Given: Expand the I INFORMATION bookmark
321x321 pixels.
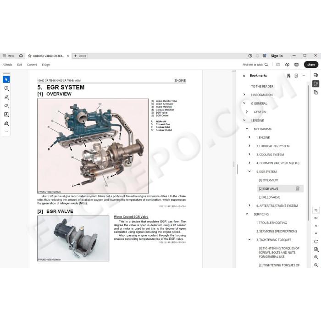Looking at the screenshot, I should 244,94.
